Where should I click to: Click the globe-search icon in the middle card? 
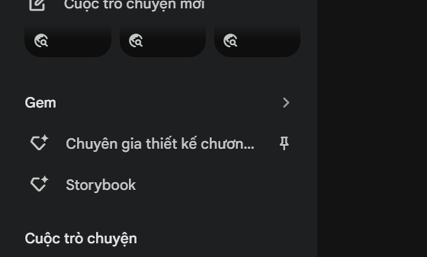coord(136,41)
